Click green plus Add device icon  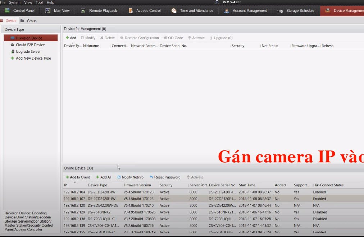coord(67,38)
